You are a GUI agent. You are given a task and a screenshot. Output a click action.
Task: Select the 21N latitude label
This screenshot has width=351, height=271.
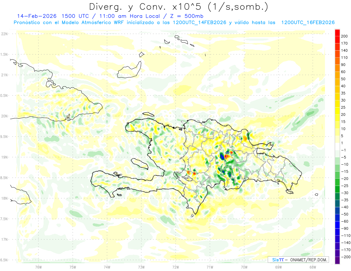coord(4,75)
